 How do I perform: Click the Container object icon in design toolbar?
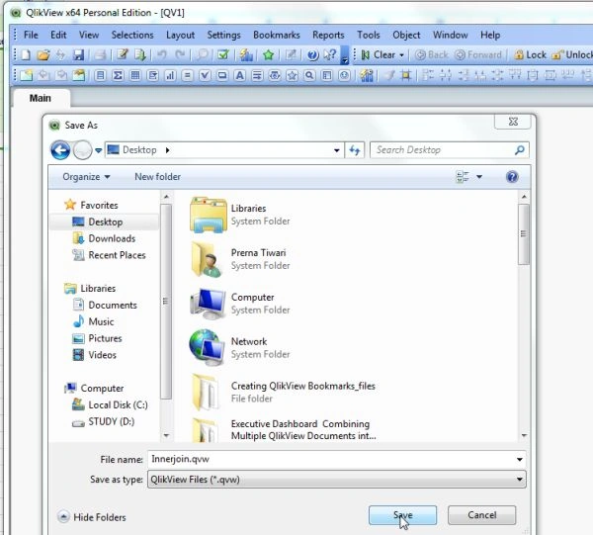[327, 75]
